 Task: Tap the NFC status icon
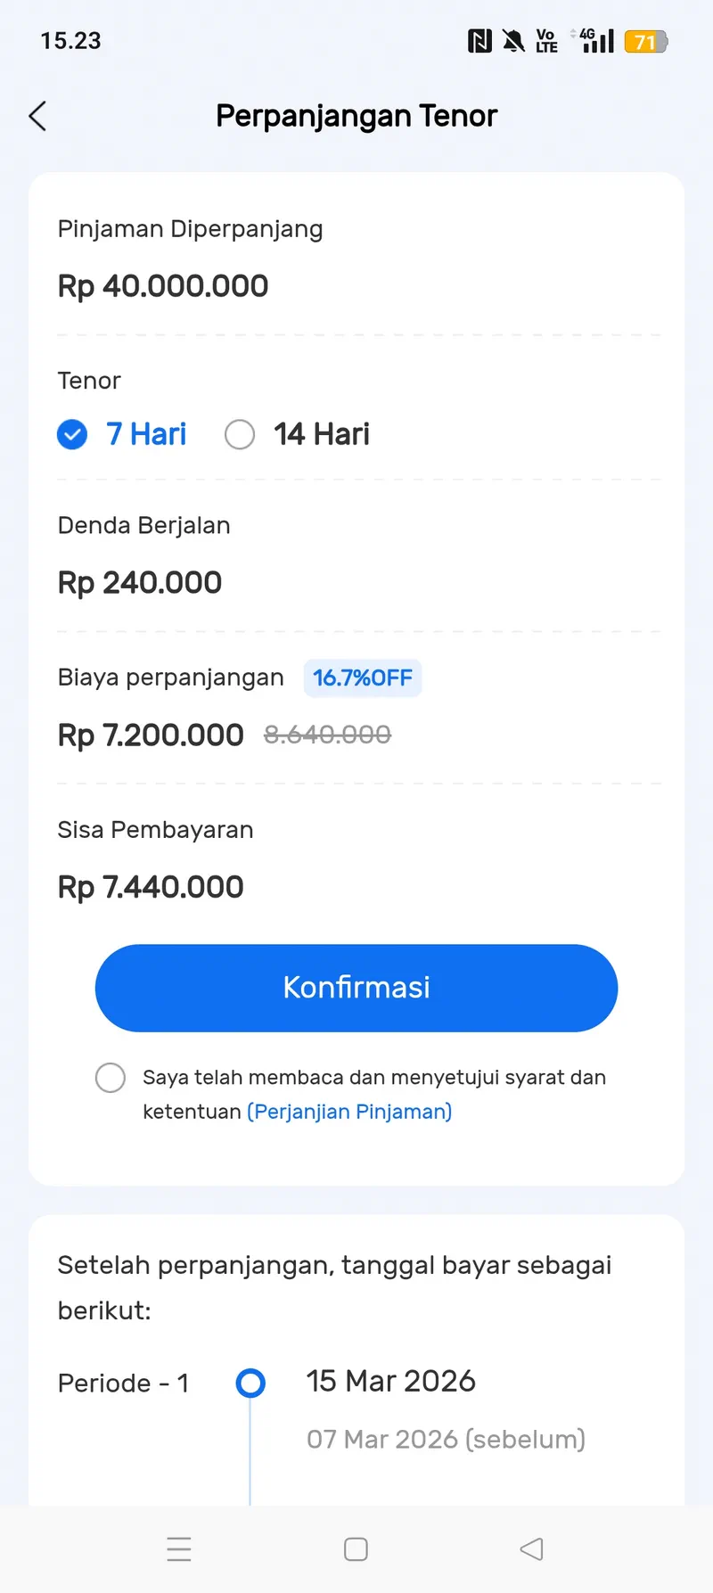[x=479, y=41]
